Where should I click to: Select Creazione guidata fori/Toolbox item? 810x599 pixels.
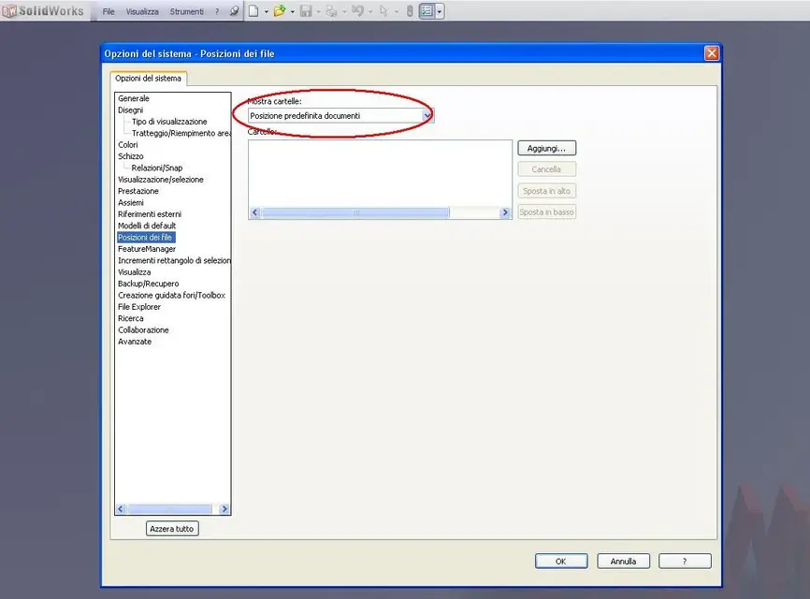(171, 295)
